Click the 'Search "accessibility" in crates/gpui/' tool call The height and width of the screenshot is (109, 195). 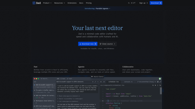pos(70,99)
